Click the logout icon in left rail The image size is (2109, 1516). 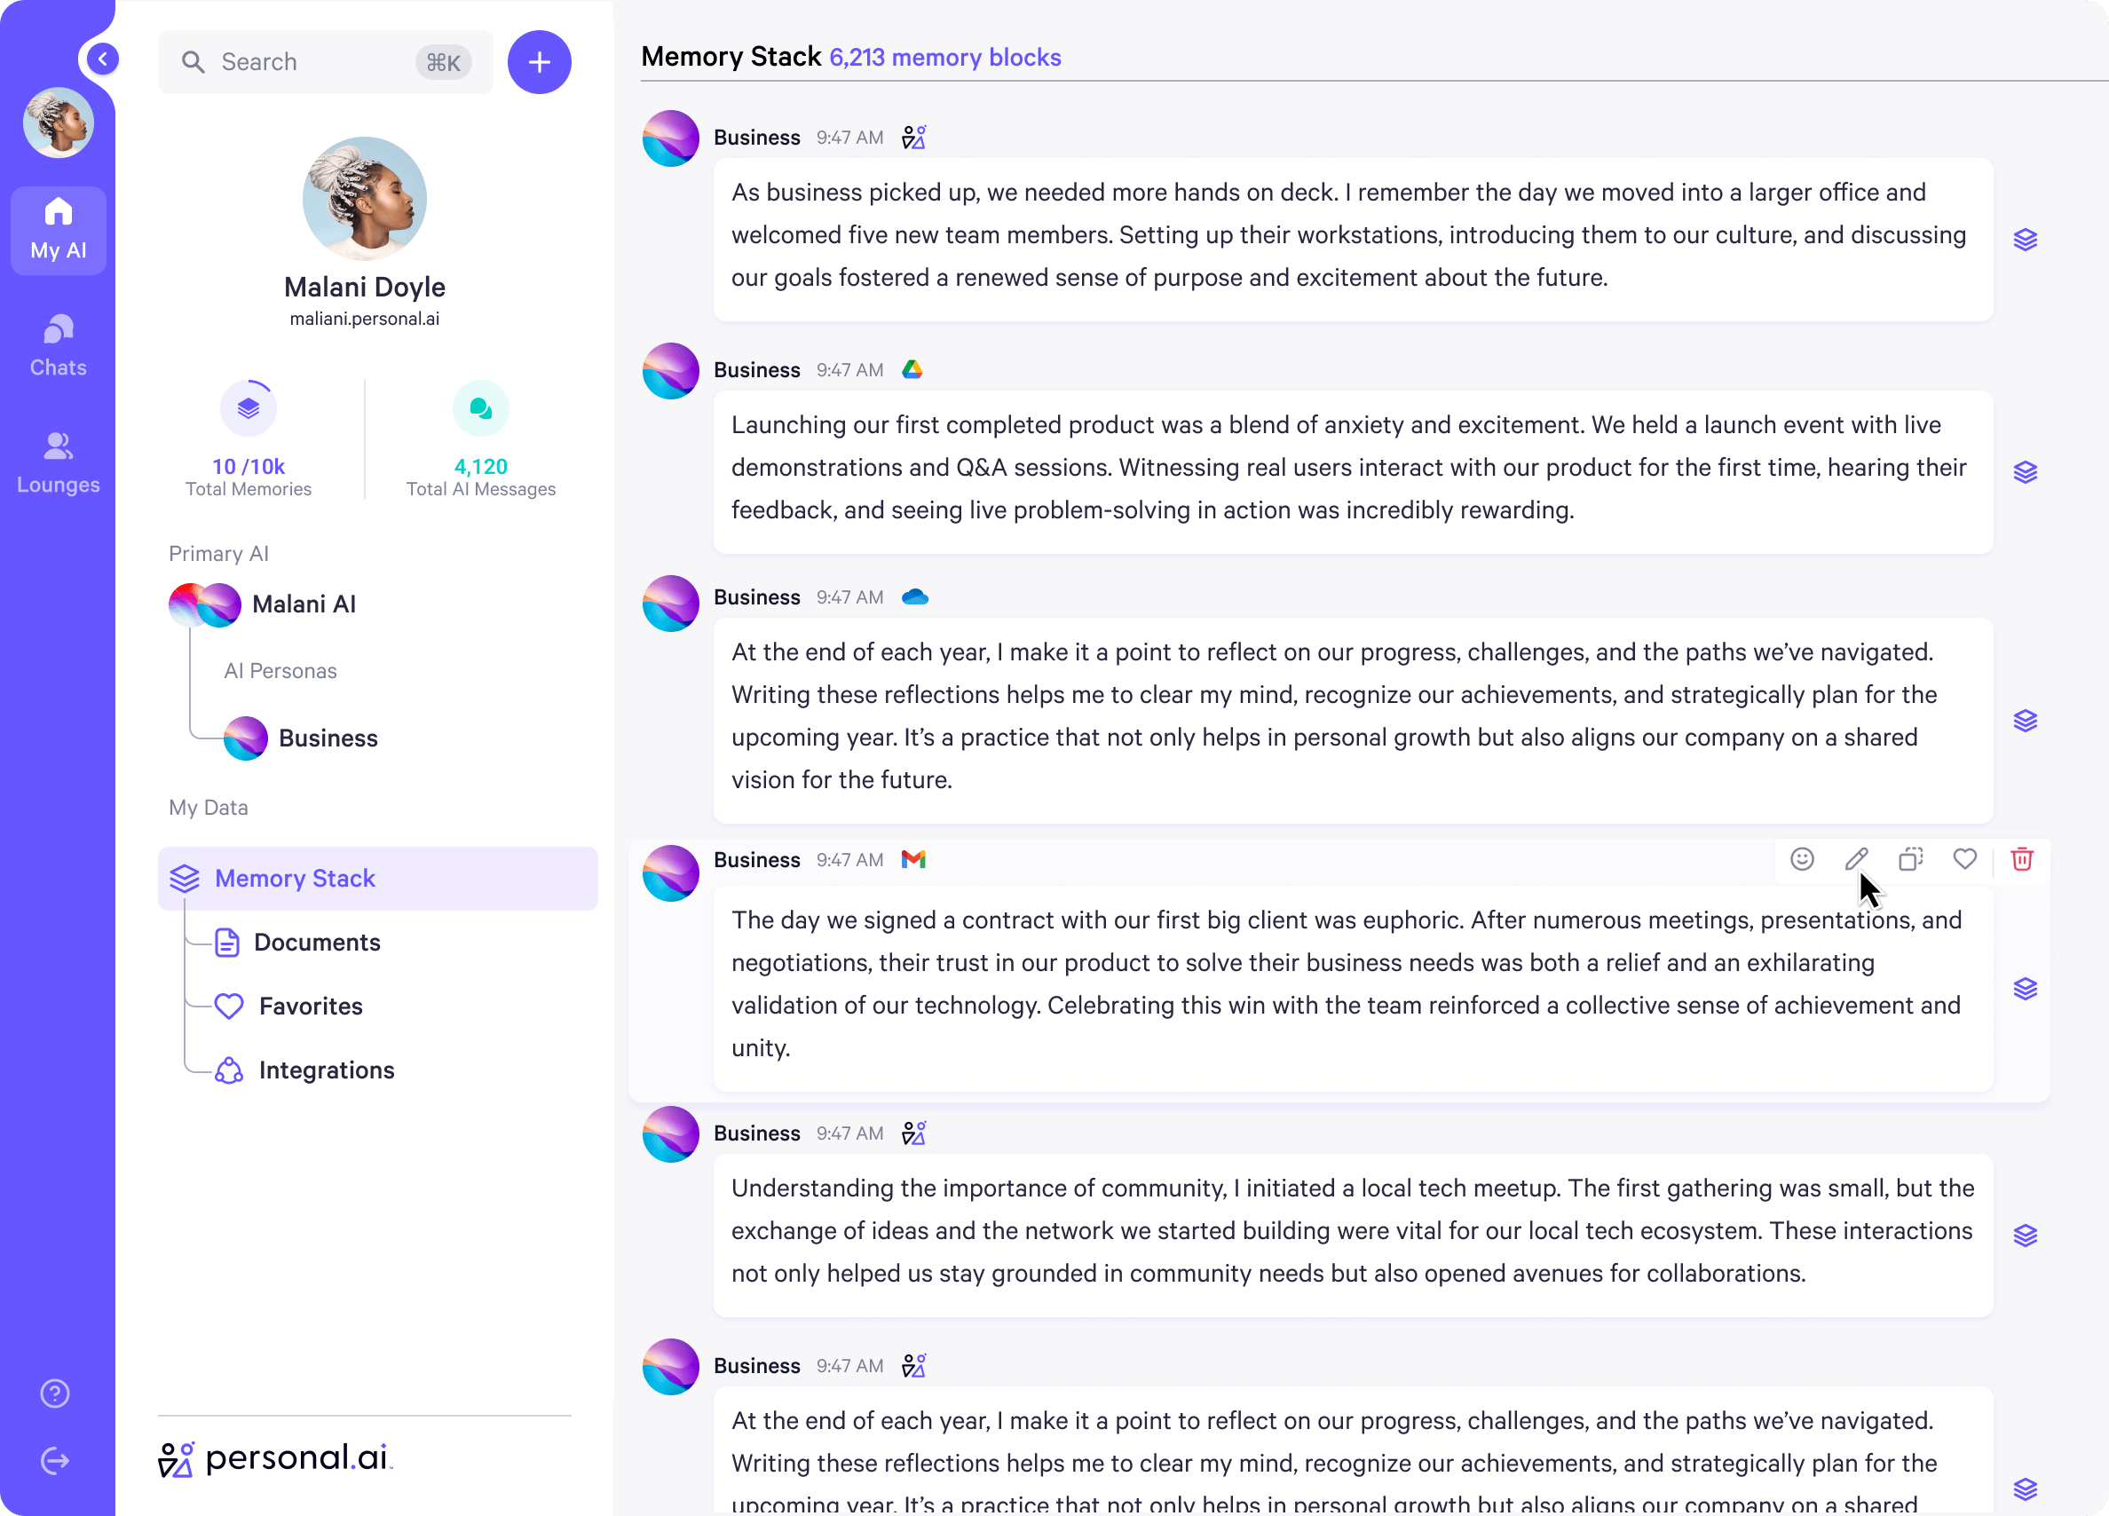point(55,1461)
